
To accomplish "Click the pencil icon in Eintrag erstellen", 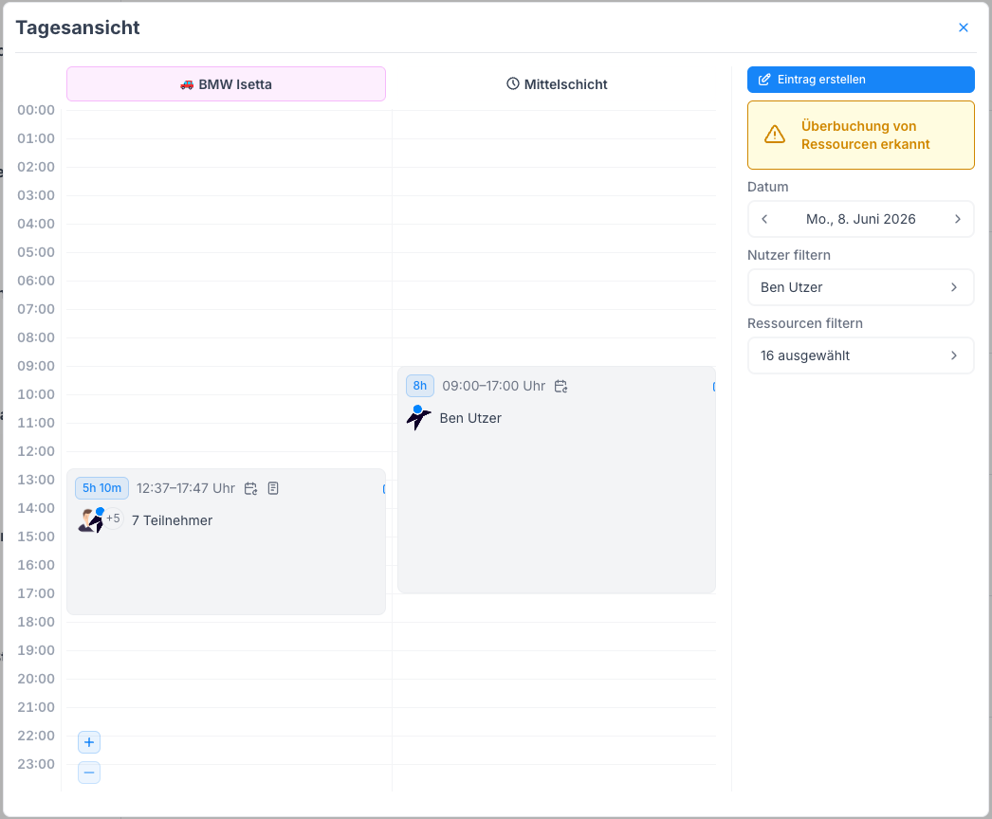I will [x=764, y=80].
